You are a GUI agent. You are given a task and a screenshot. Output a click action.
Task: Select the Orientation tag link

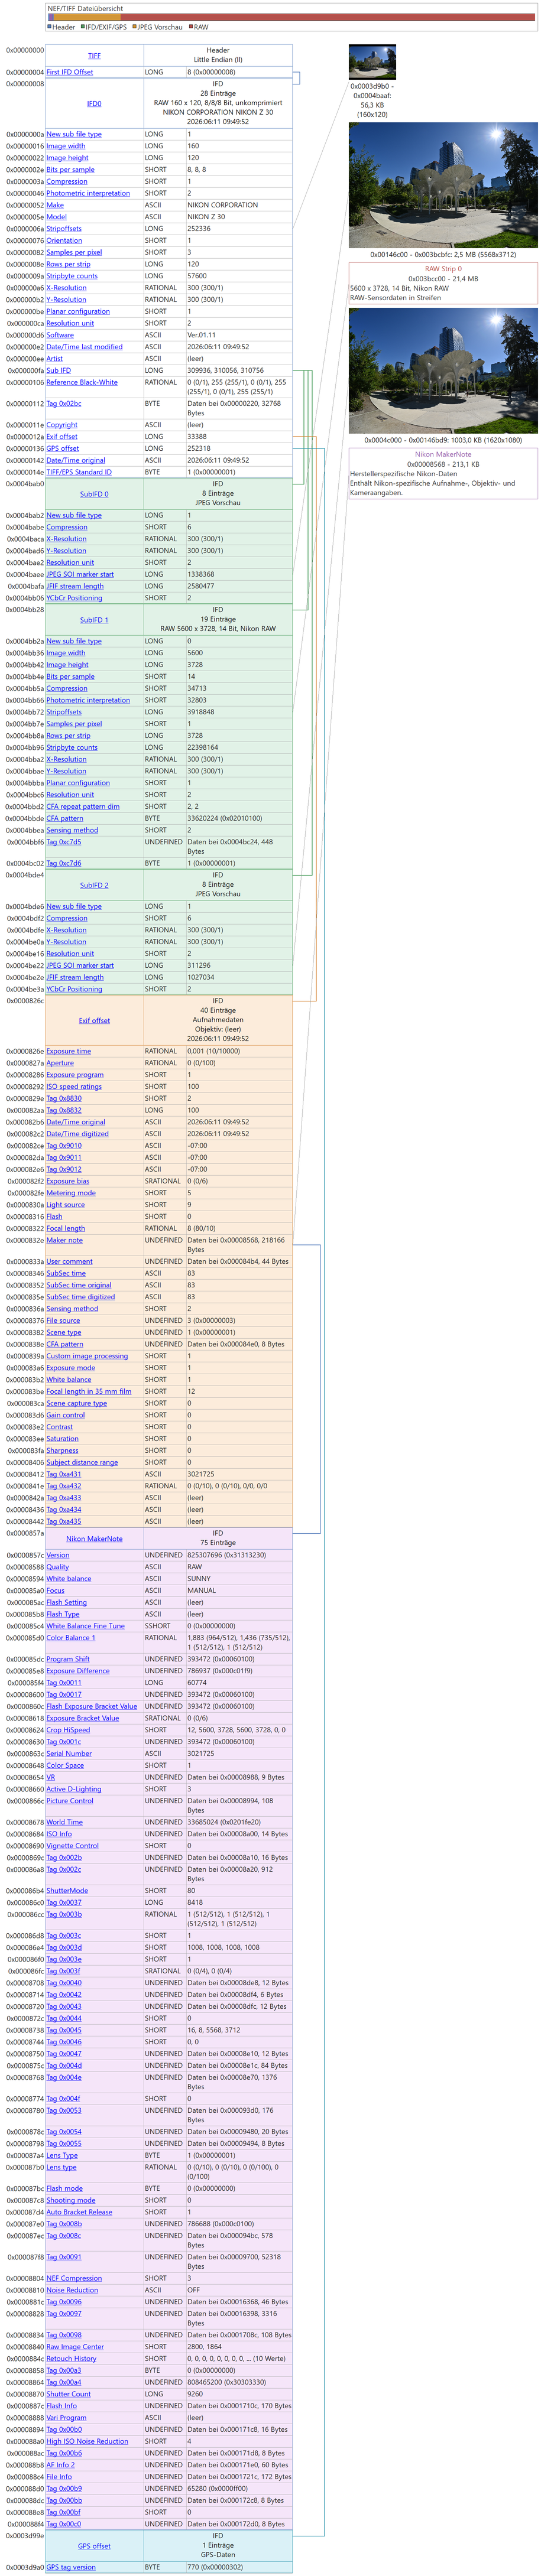tap(64, 240)
